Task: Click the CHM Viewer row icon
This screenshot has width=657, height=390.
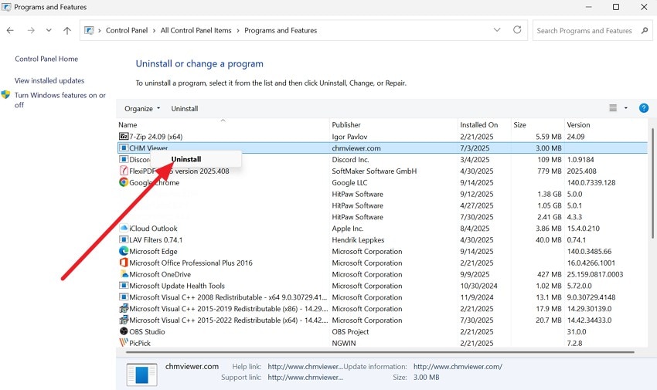Action: click(x=124, y=148)
